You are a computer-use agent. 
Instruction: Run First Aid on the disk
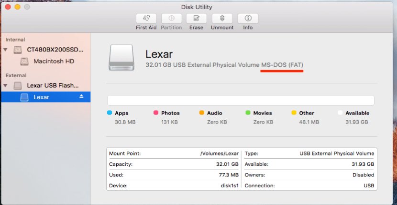tap(146, 19)
